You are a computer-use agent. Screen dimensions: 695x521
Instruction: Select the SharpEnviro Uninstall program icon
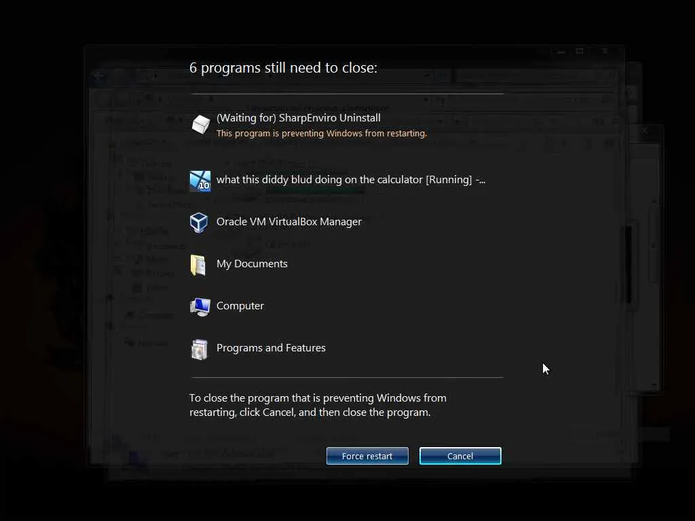point(200,125)
